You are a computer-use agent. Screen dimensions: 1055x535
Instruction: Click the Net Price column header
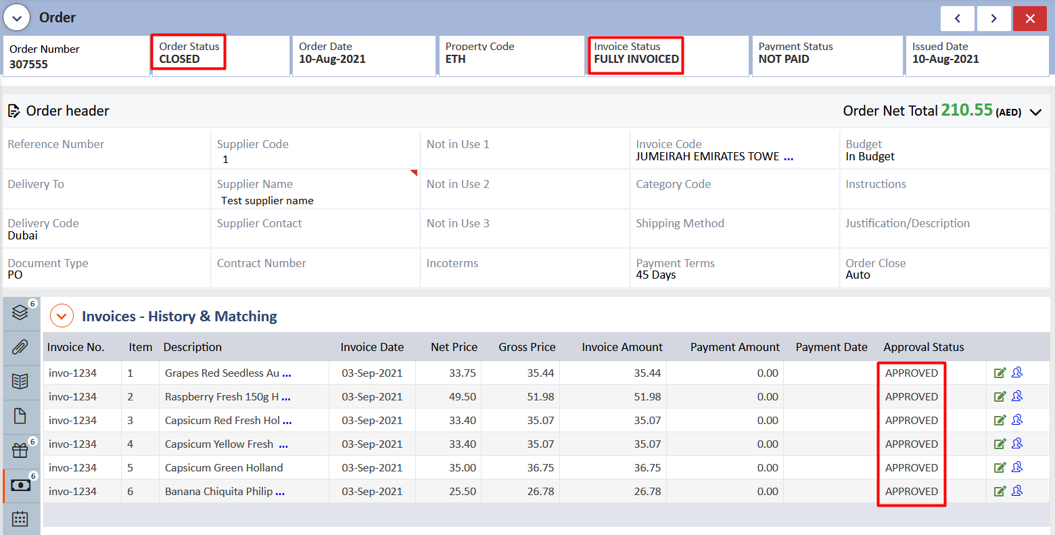(x=454, y=347)
